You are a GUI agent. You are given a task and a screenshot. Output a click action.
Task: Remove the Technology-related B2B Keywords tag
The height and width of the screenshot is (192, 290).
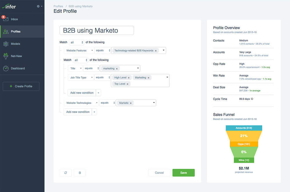click(x=156, y=51)
